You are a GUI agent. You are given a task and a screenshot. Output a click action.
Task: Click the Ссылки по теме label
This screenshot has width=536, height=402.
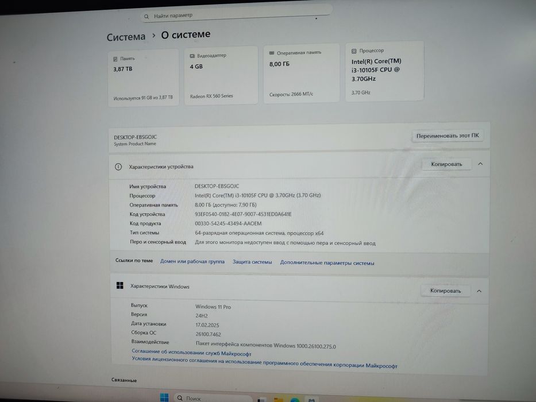(x=134, y=261)
